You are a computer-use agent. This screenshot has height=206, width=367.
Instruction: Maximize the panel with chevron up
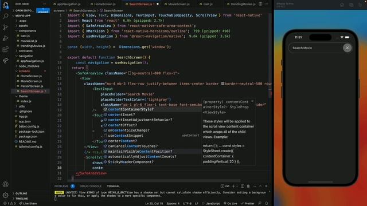coord(260,186)
